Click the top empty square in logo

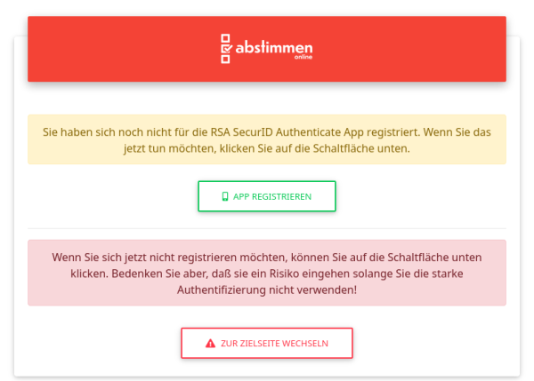(x=225, y=37)
